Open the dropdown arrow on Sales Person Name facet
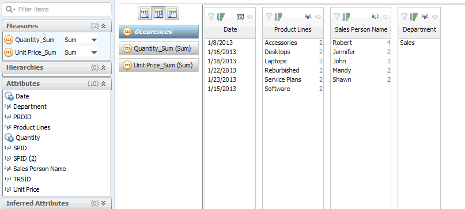 tap(385, 17)
